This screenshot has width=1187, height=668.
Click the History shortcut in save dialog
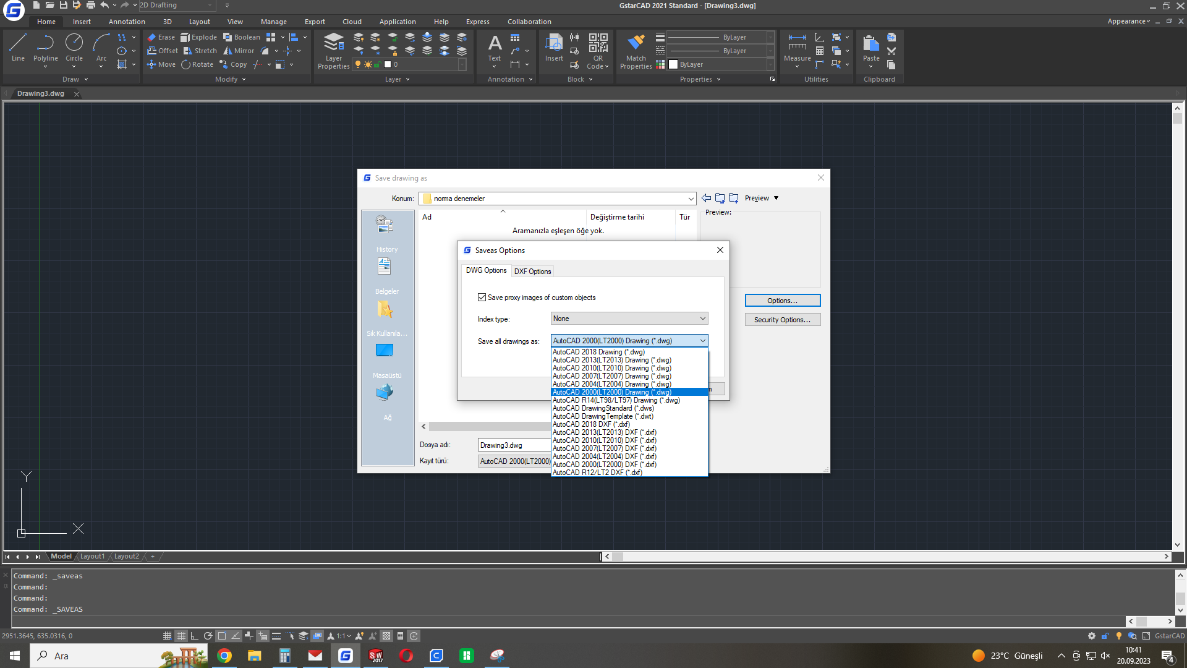(386, 234)
